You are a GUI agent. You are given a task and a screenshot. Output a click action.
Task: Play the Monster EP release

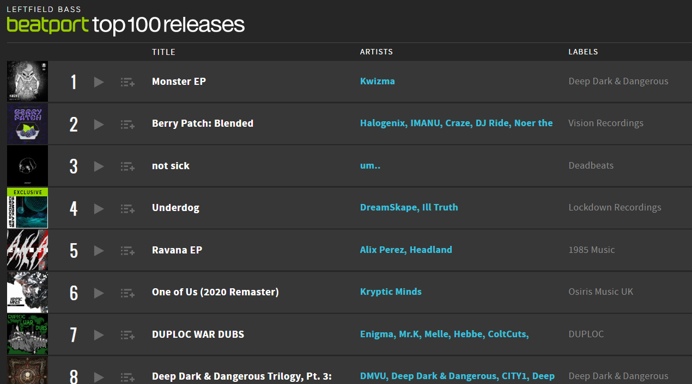(99, 82)
